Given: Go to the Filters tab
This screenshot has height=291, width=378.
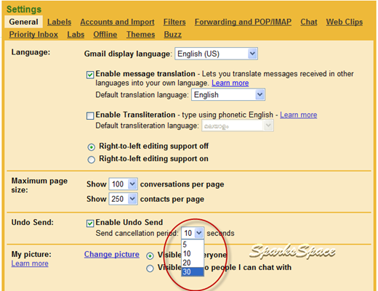Looking at the screenshot, I should coord(174,22).
